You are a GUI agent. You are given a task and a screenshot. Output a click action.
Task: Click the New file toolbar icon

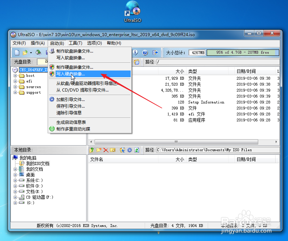(17, 53)
